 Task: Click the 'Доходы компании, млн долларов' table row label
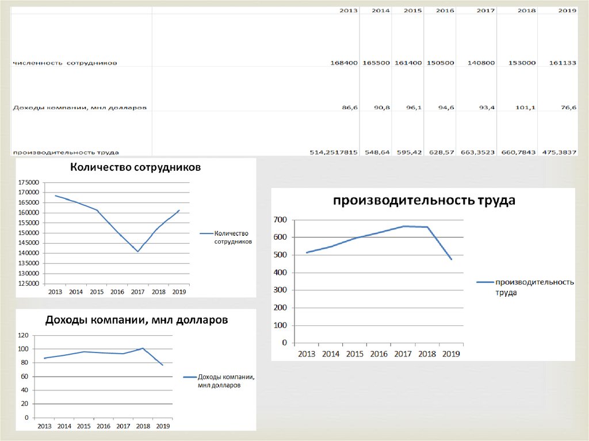pos(79,108)
